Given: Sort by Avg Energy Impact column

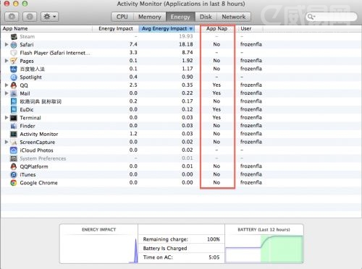Looking at the screenshot, I should 167,28.
